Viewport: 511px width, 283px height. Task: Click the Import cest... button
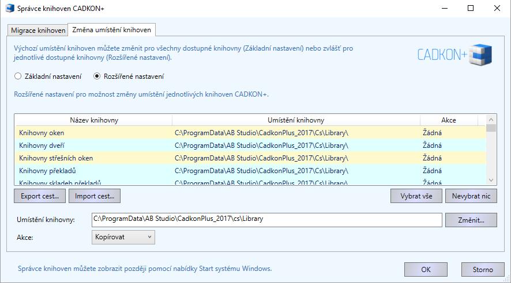(95, 196)
